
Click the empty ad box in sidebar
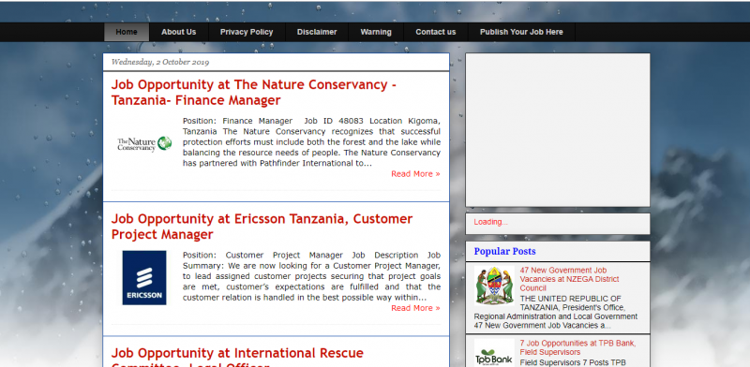(x=558, y=130)
